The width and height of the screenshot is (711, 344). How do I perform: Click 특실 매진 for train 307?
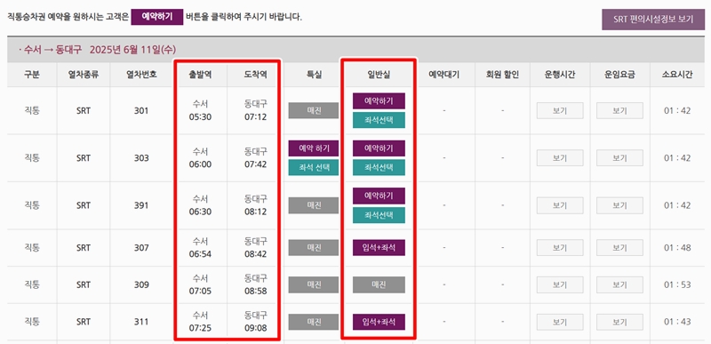314,247
